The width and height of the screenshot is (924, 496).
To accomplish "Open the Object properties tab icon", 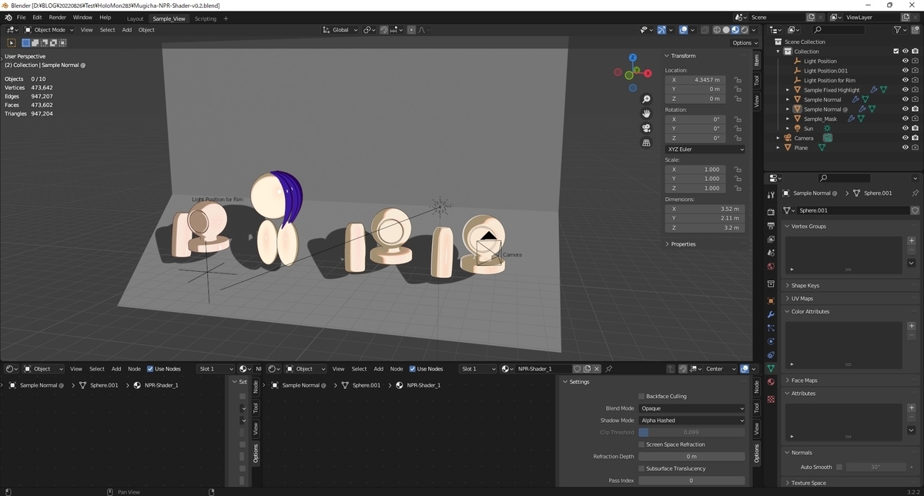I will (x=771, y=301).
